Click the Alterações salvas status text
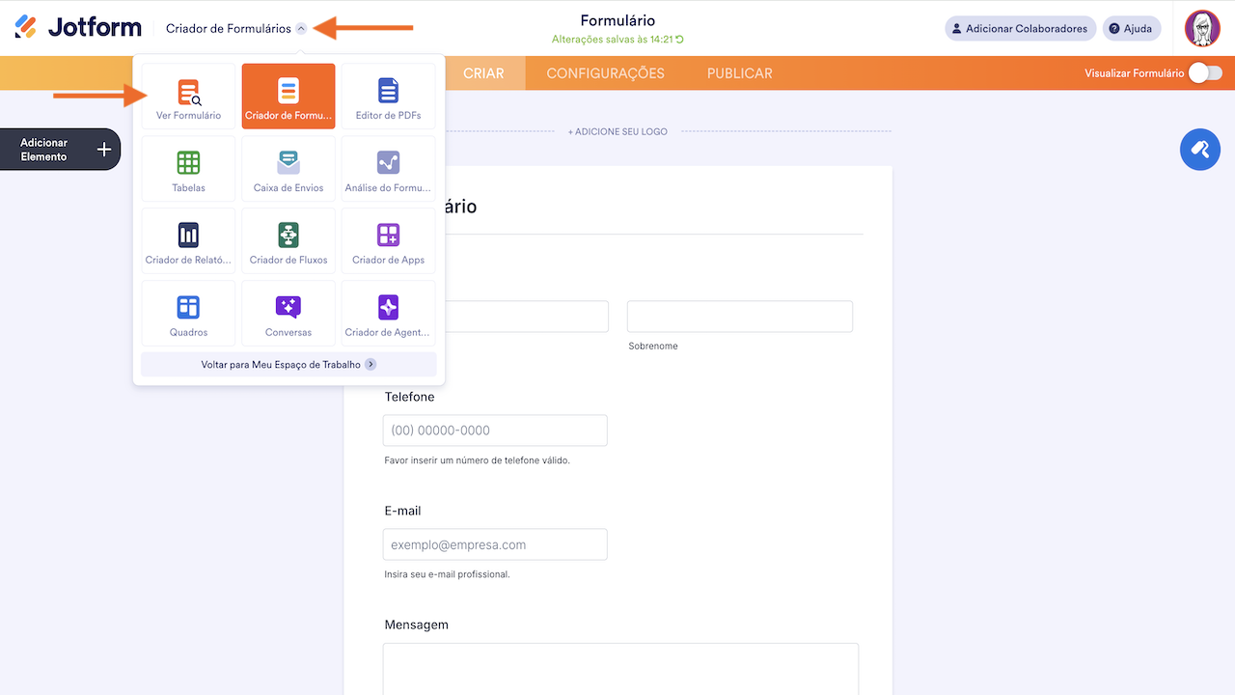The width and height of the screenshot is (1235, 695). point(617,40)
